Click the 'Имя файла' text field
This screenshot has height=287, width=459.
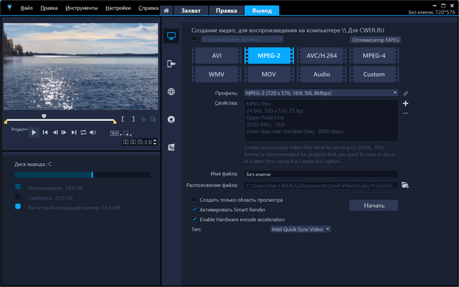(x=320, y=174)
